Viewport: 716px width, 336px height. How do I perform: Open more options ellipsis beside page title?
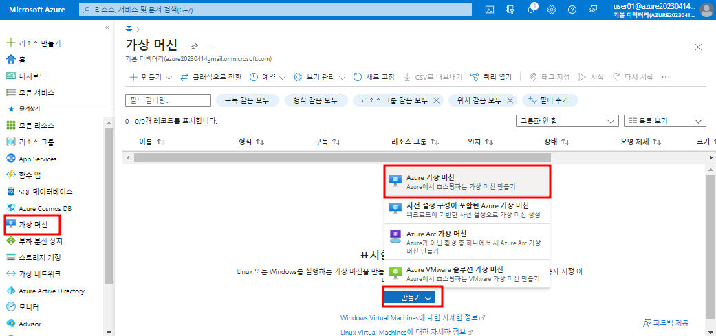pyautogui.click(x=210, y=47)
